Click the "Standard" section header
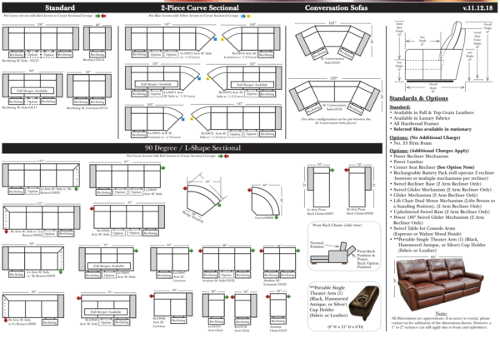Screen dimensions: 500x338 click(x=60, y=7)
